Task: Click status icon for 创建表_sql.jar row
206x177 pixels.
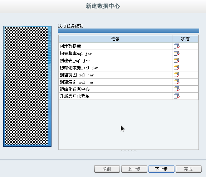Action: pyautogui.click(x=177, y=60)
